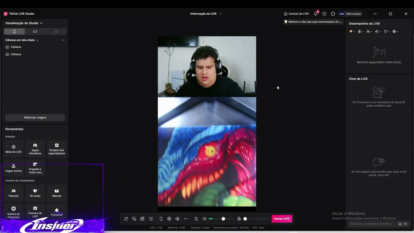Viewport: 414px width, 233px height.
Task: Open Desejos dos espectadores tool
Action: pyautogui.click(x=57, y=149)
